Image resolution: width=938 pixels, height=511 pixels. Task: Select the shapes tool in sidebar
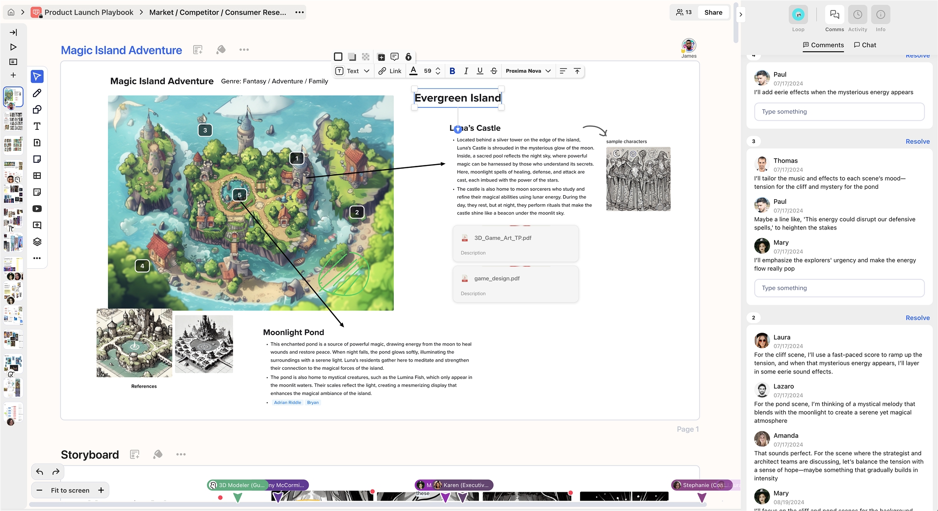pos(37,110)
